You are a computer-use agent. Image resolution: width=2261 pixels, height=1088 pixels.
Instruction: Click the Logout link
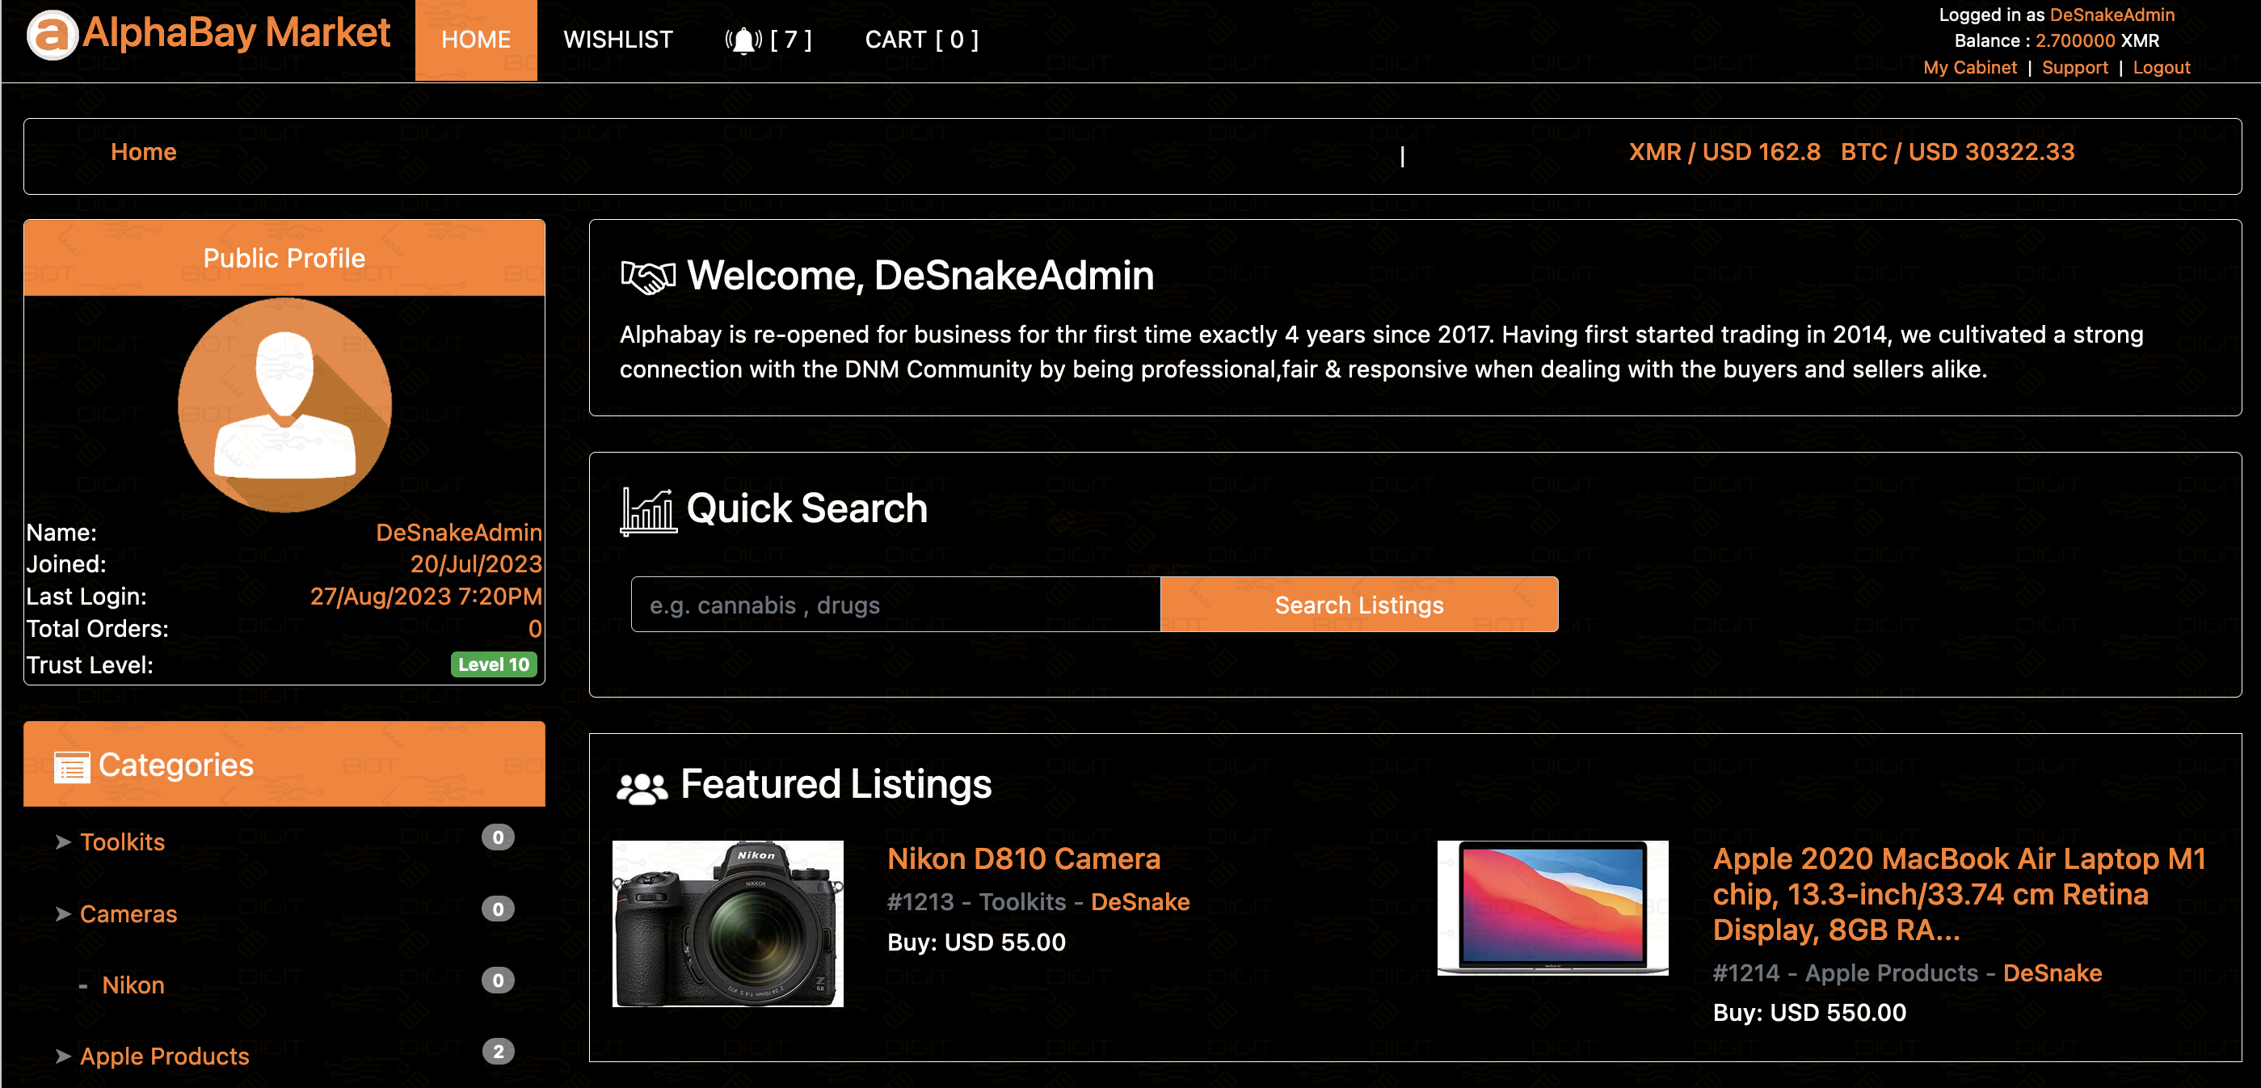[x=2161, y=68]
